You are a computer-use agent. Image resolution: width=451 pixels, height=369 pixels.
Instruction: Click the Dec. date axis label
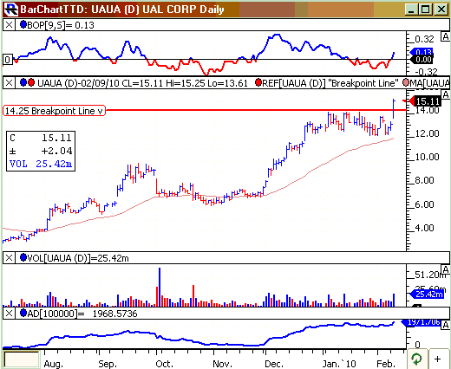(274, 364)
